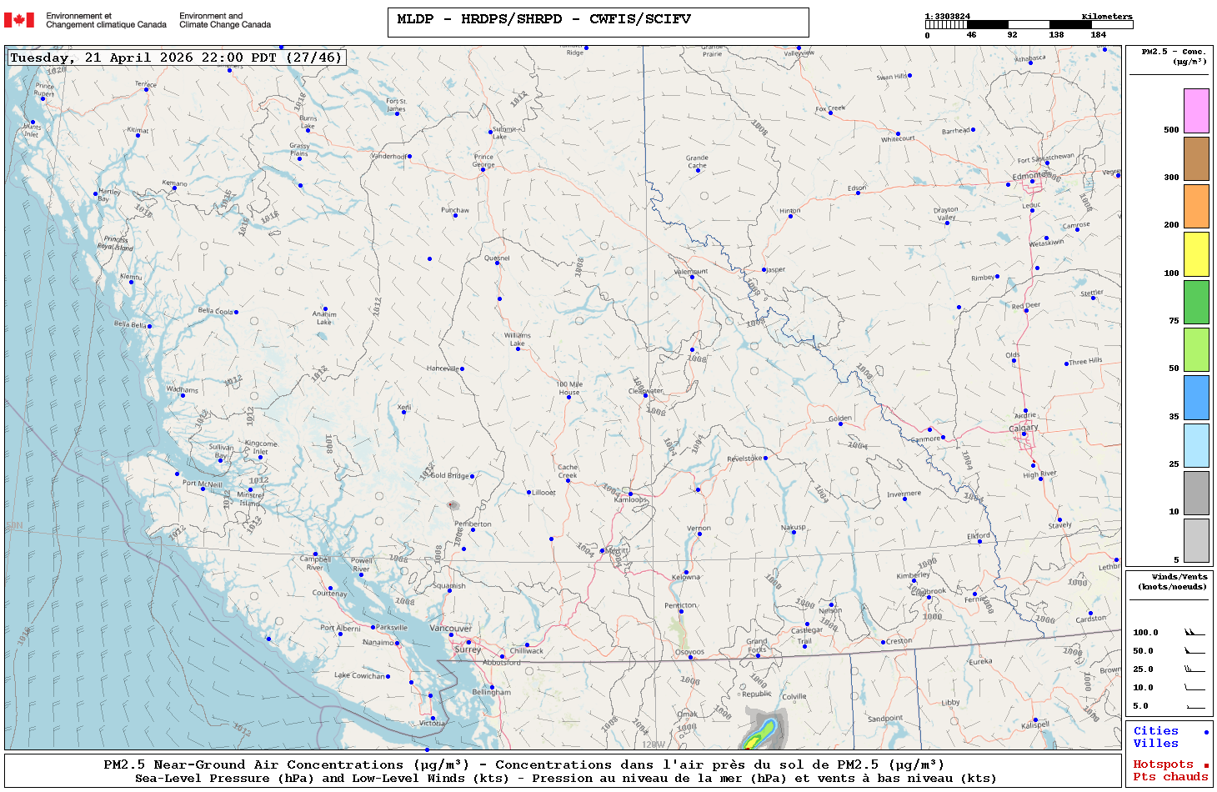This screenshot has height=792, width=1217.
Task: Select the yellow 100 concentration swatch
Action: pyautogui.click(x=1196, y=254)
